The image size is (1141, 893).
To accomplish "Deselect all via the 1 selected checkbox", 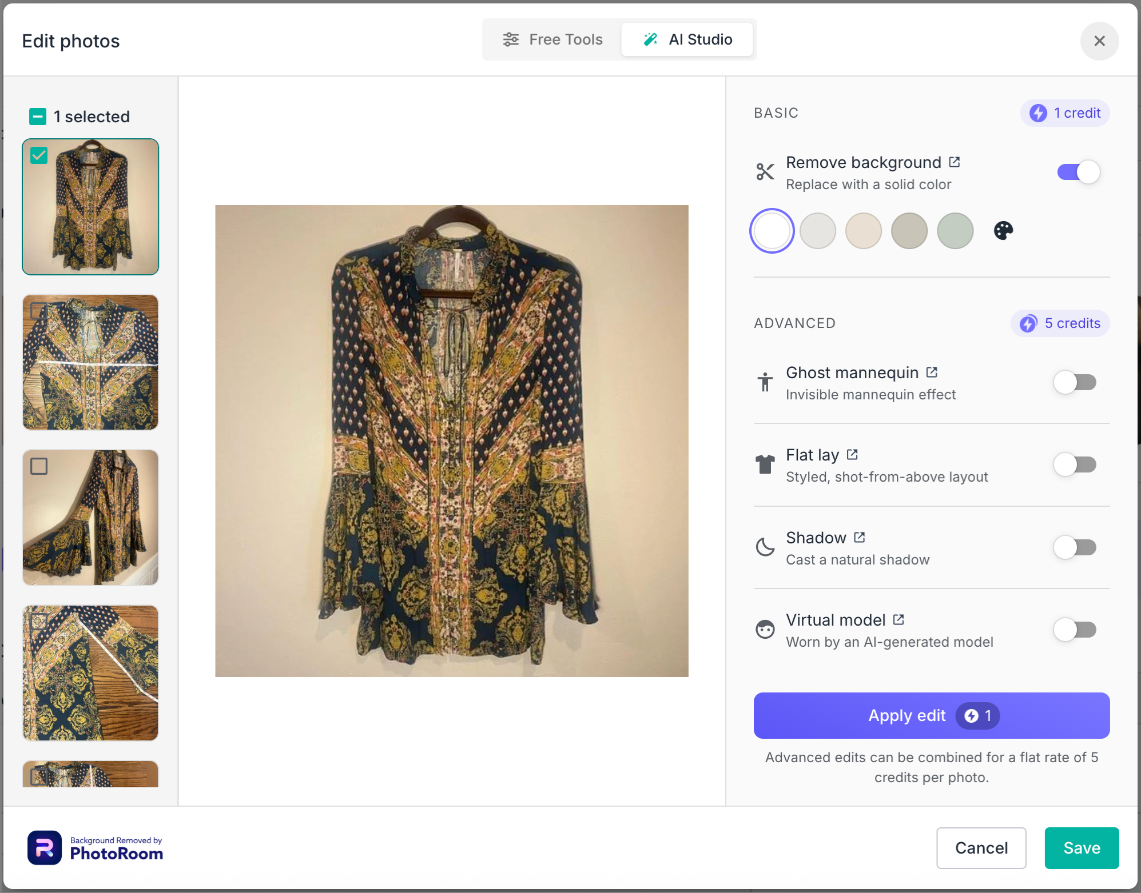I will pos(38,117).
